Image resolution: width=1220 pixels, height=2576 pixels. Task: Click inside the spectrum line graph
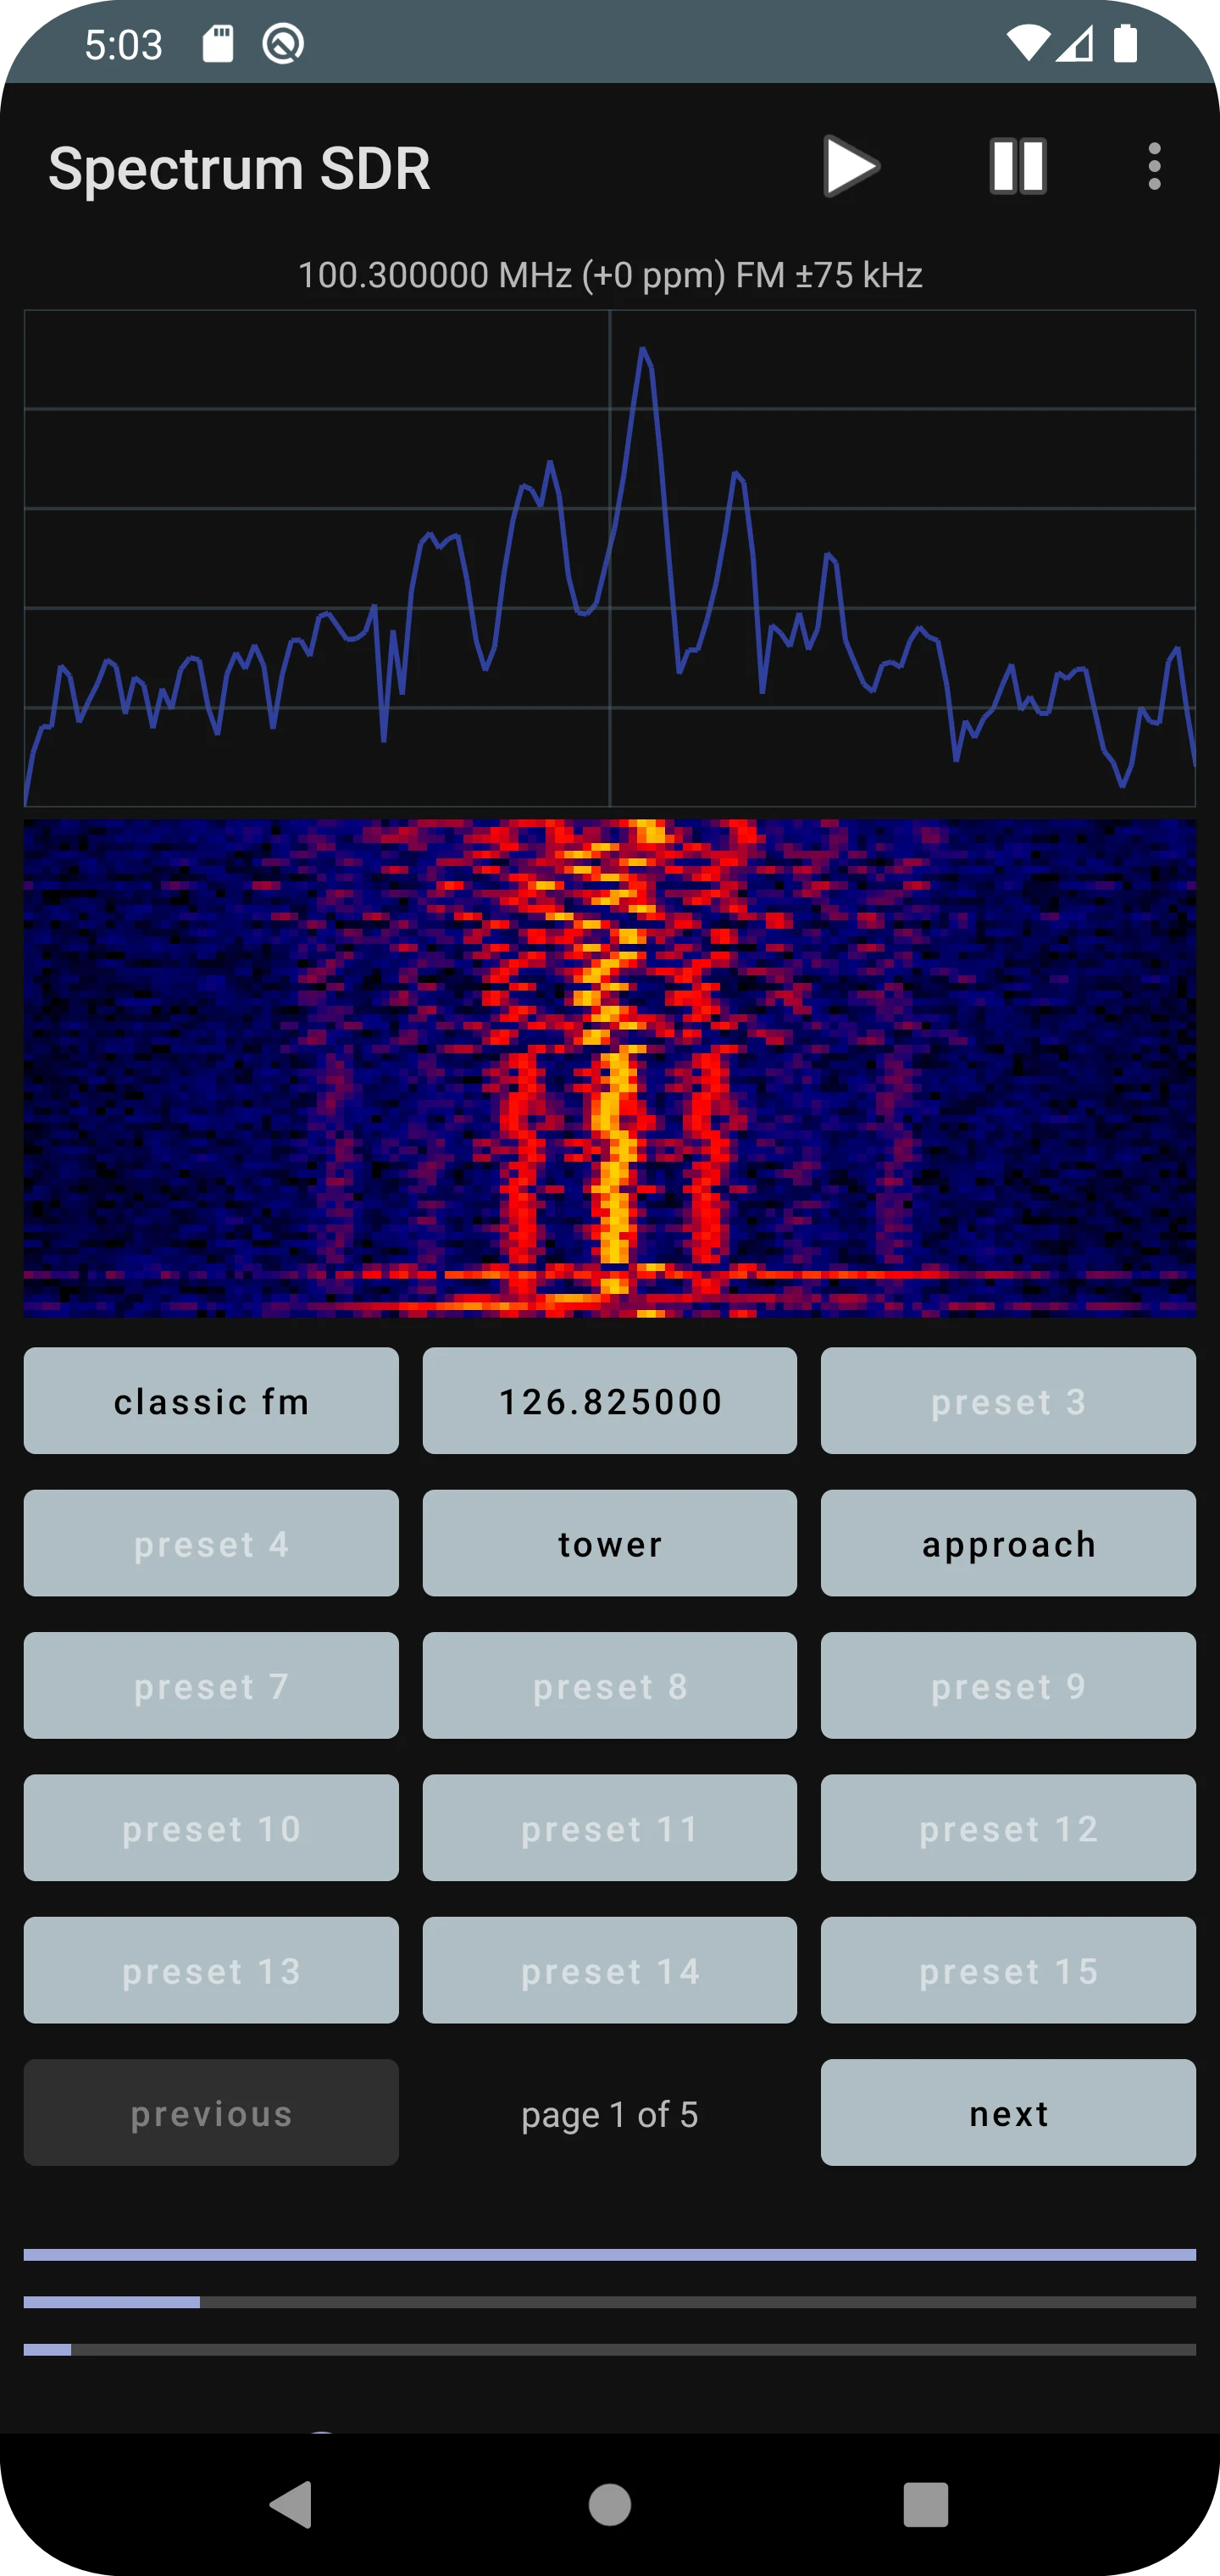(x=610, y=558)
